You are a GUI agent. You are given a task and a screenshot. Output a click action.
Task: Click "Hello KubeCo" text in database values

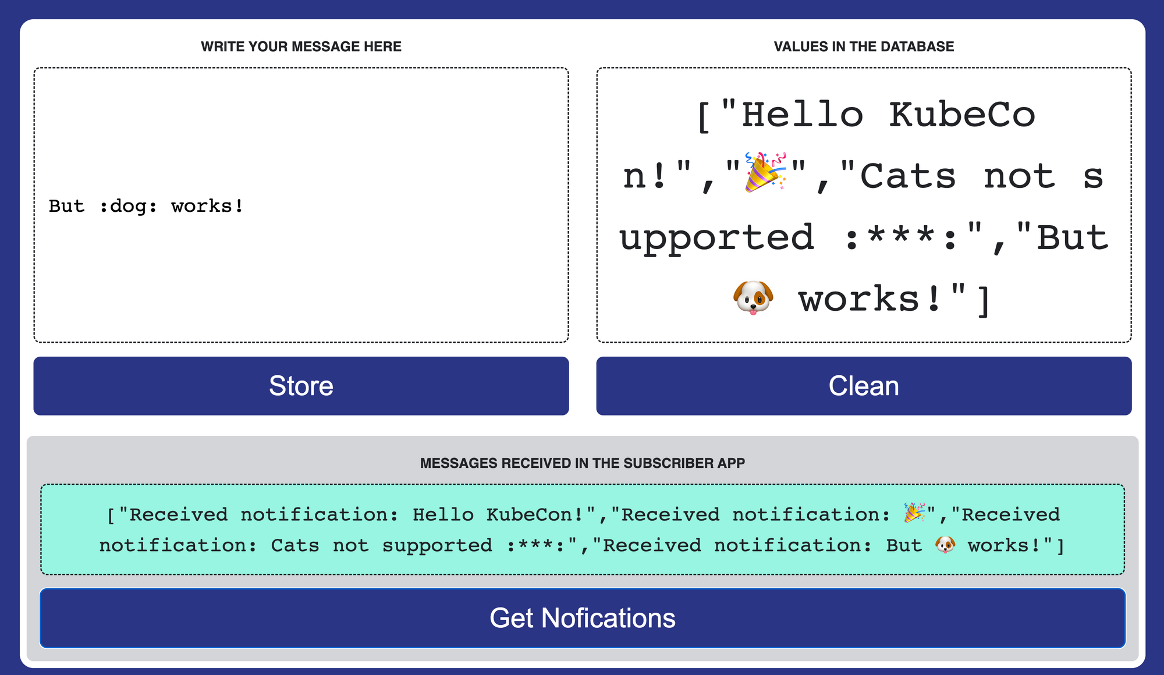point(888,115)
